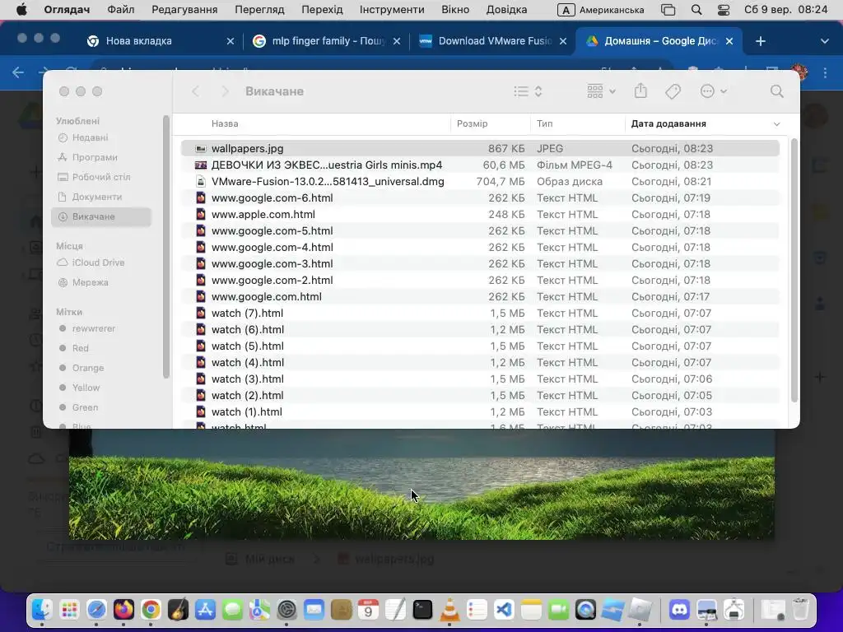Sort files by Розмір column
843x632 pixels.
pos(491,123)
